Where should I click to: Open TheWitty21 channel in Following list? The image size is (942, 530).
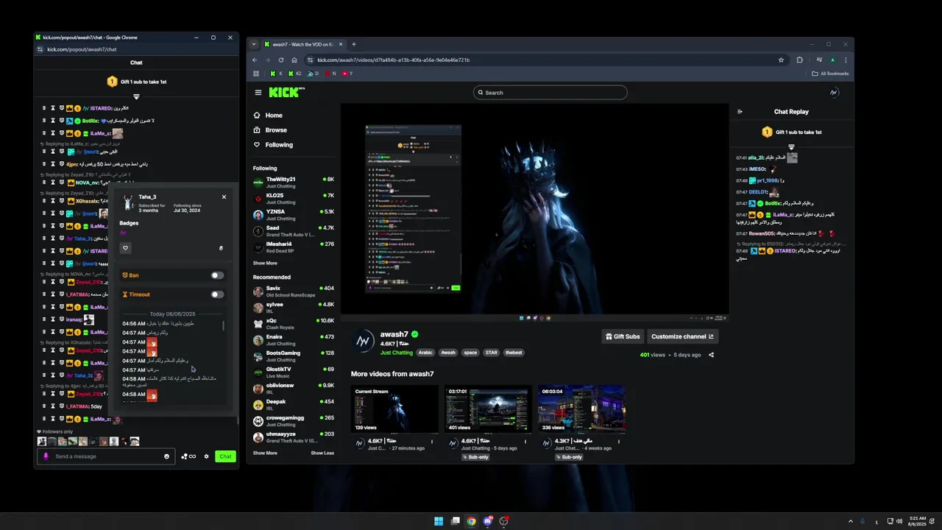pos(294,182)
